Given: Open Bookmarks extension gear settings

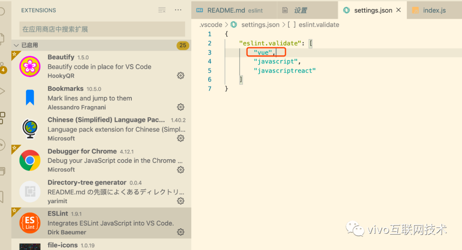Looking at the screenshot, I should pyautogui.click(x=181, y=107).
